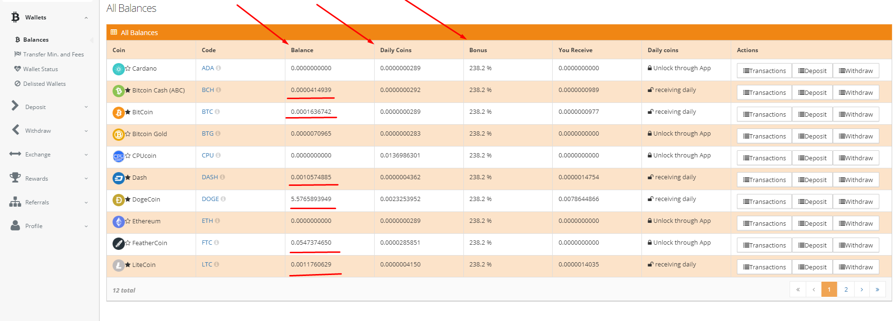895x321 pixels.
Task: Open the ADA code link
Action: coord(207,68)
